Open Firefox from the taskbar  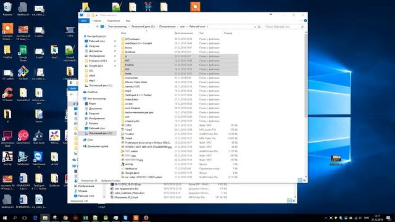pos(146,218)
